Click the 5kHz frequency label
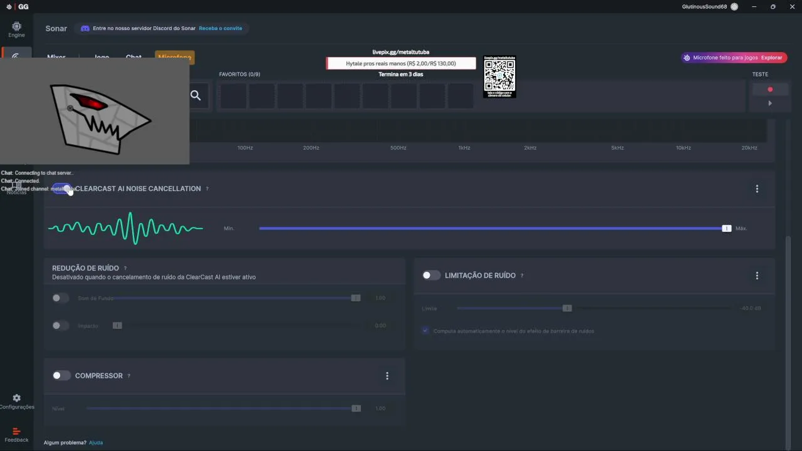The height and width of the screenshot is (451, 802). click(x=618, y=148)
